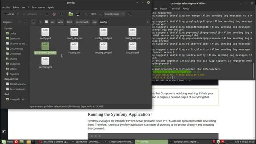256x144 pixels.
Task: Open the terminal Buscar menu
Action: [164, 8]
